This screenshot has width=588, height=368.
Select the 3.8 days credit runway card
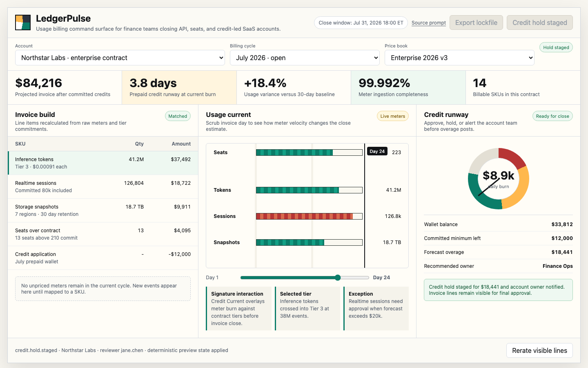(179, 88)
